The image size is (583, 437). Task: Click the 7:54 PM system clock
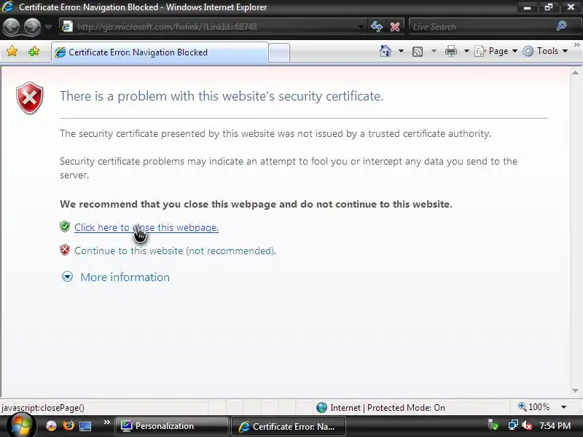(555, 426)
